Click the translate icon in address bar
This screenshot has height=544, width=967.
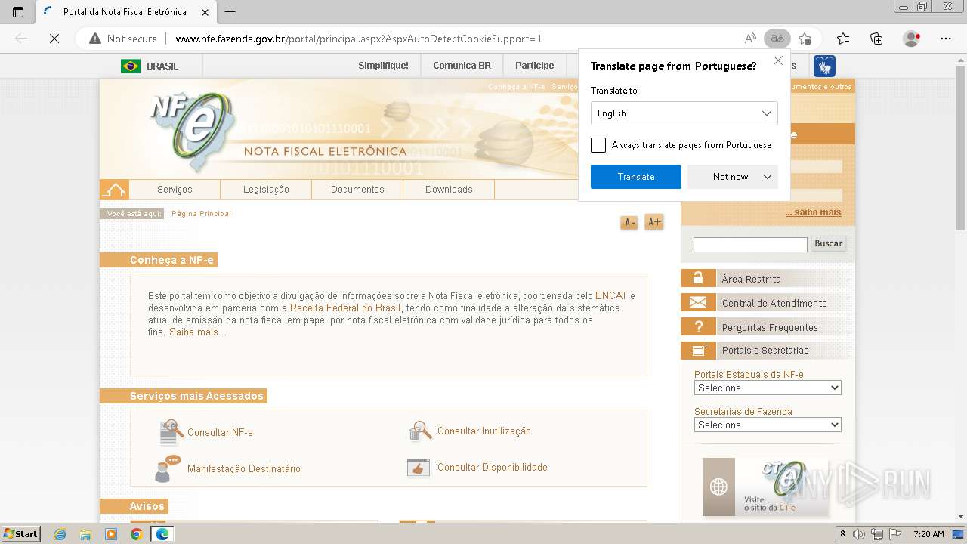(x=777, y=39)
